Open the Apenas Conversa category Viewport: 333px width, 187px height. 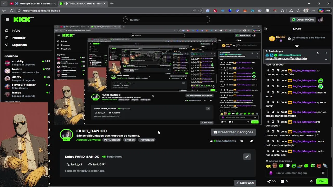coord(88,140)
